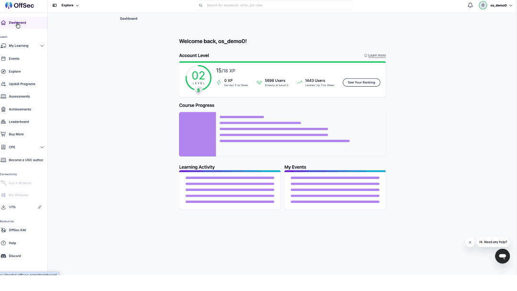Viewport: 517px width, 291px height.
Task: Open the notifications bell
Action: point(470,5)
